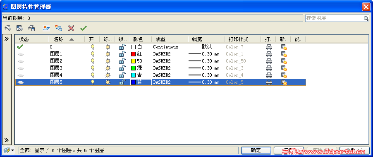Viewport: 373px width, 157px height.
Task: Change the blue color swatch of 图层5
Action: coord(134,82)
